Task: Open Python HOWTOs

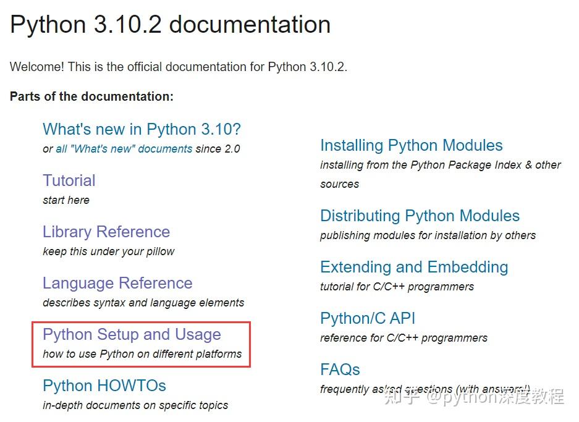Action: [x=104, y=385]
